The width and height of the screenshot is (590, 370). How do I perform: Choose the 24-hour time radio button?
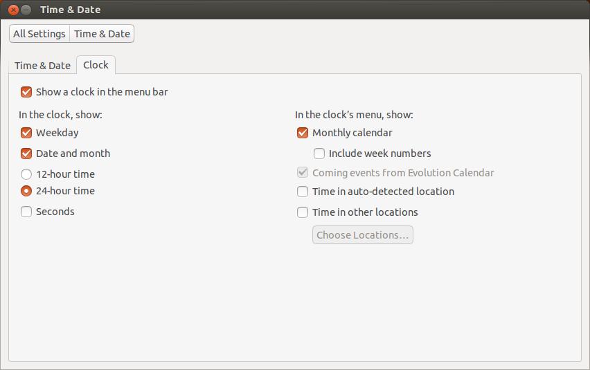click(26, 191)
